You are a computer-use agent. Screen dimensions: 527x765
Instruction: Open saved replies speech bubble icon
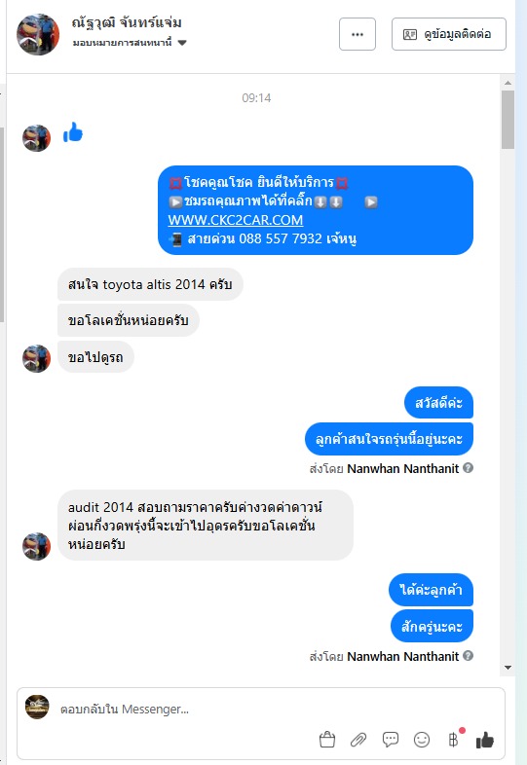click(391, 740)
